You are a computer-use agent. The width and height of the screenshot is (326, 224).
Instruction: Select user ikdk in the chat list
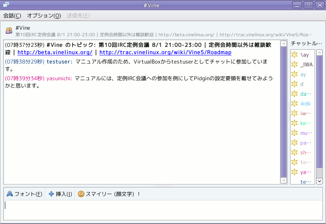point(305,104)
